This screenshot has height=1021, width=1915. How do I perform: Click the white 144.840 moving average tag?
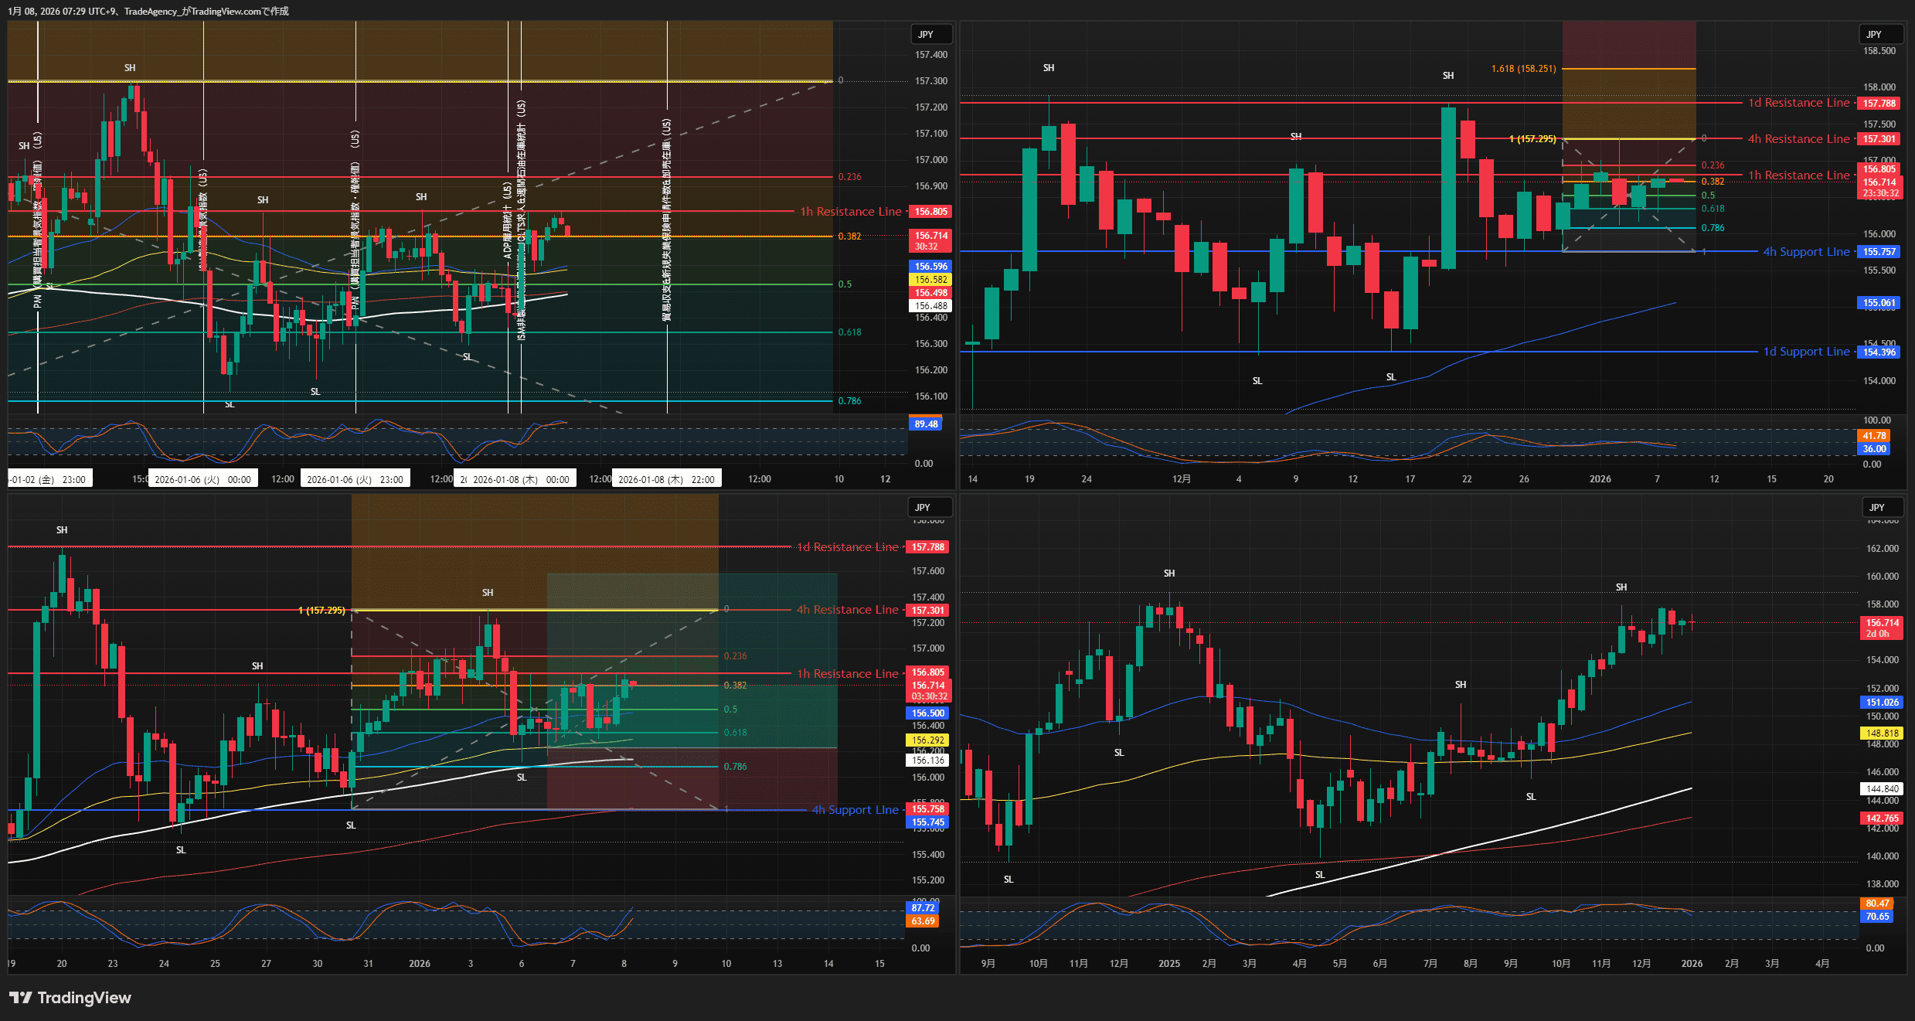(x=1882, y=789)
